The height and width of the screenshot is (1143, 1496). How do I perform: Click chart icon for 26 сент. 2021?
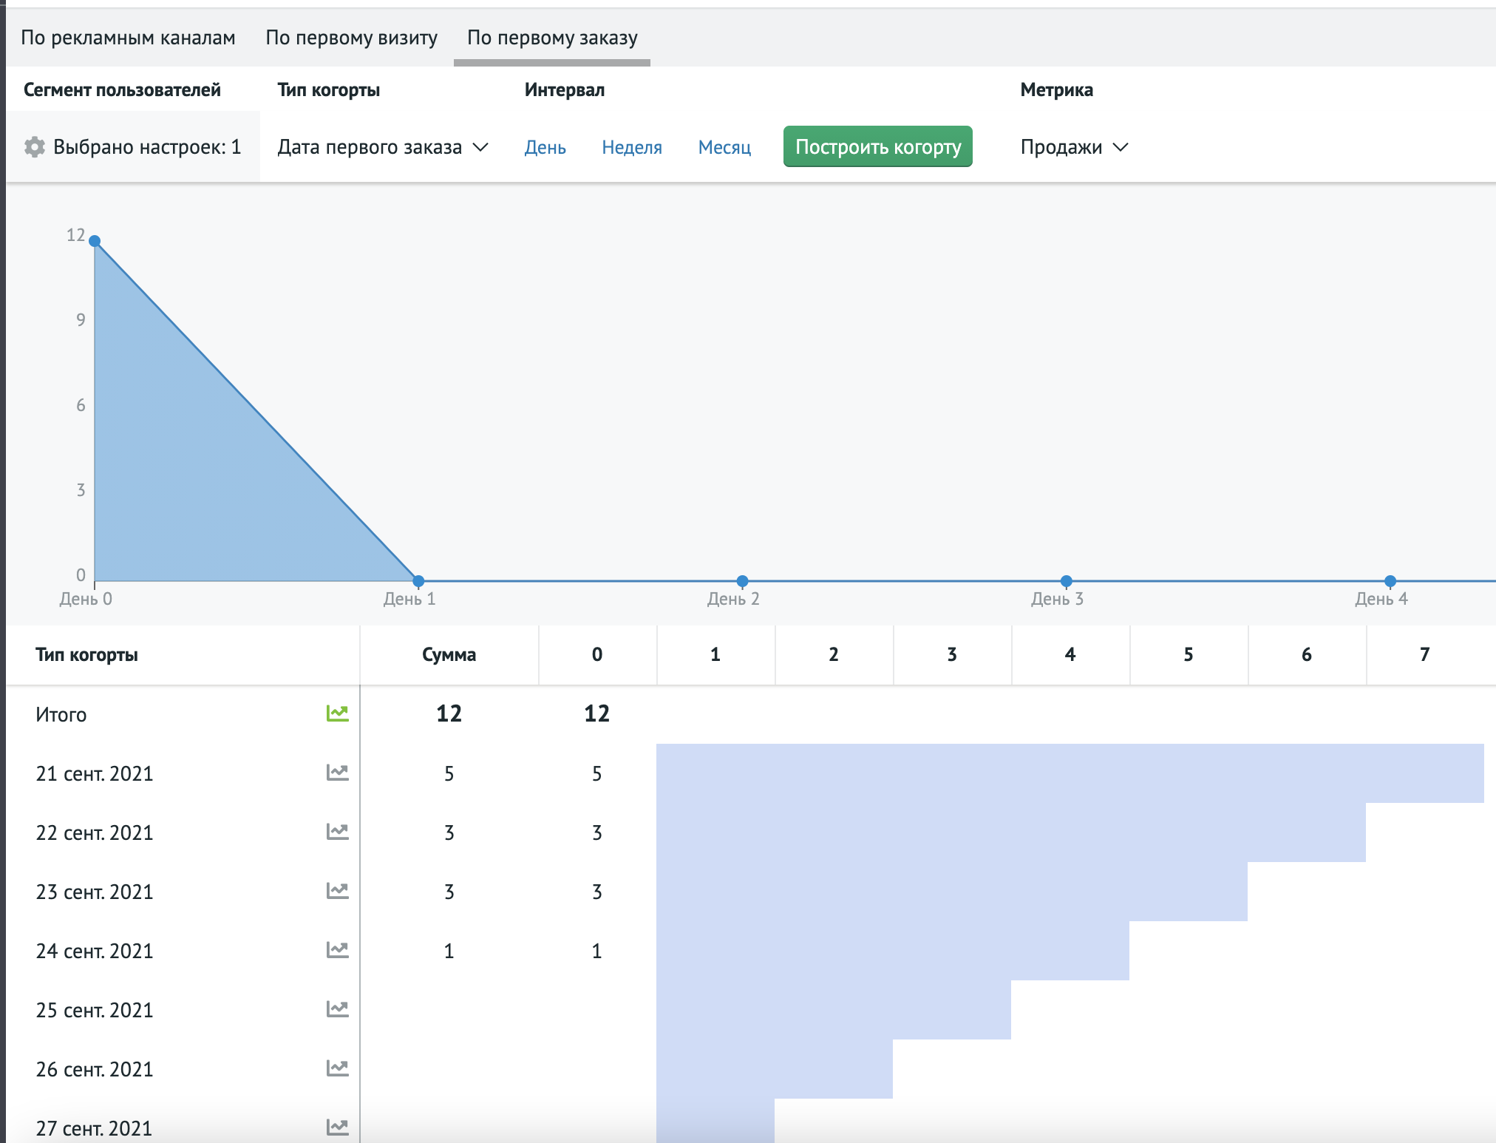338,1068
